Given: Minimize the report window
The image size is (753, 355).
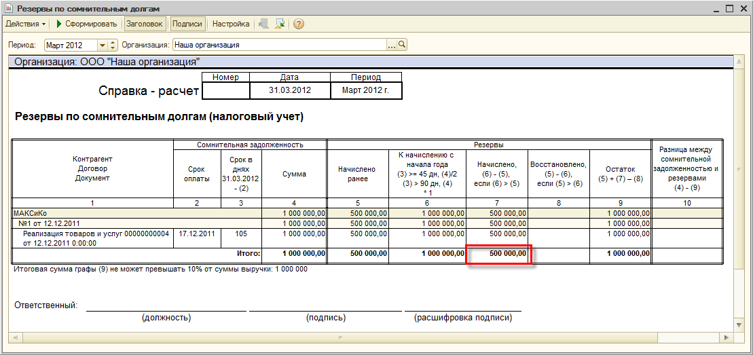Looking at the screenshot, I should pos(718,9).
